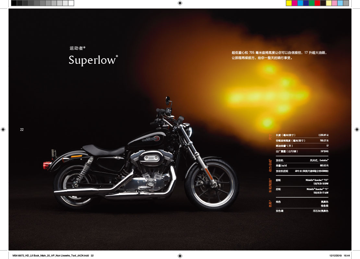Click the right edge registration mark
360x259 pixels.
[x=357, y=129]
